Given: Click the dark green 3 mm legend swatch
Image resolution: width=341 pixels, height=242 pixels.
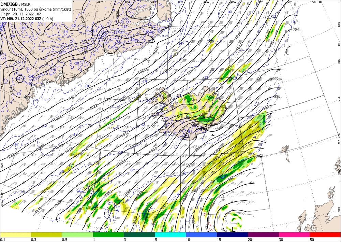Looking at the screenshot, I should [139, 234].
